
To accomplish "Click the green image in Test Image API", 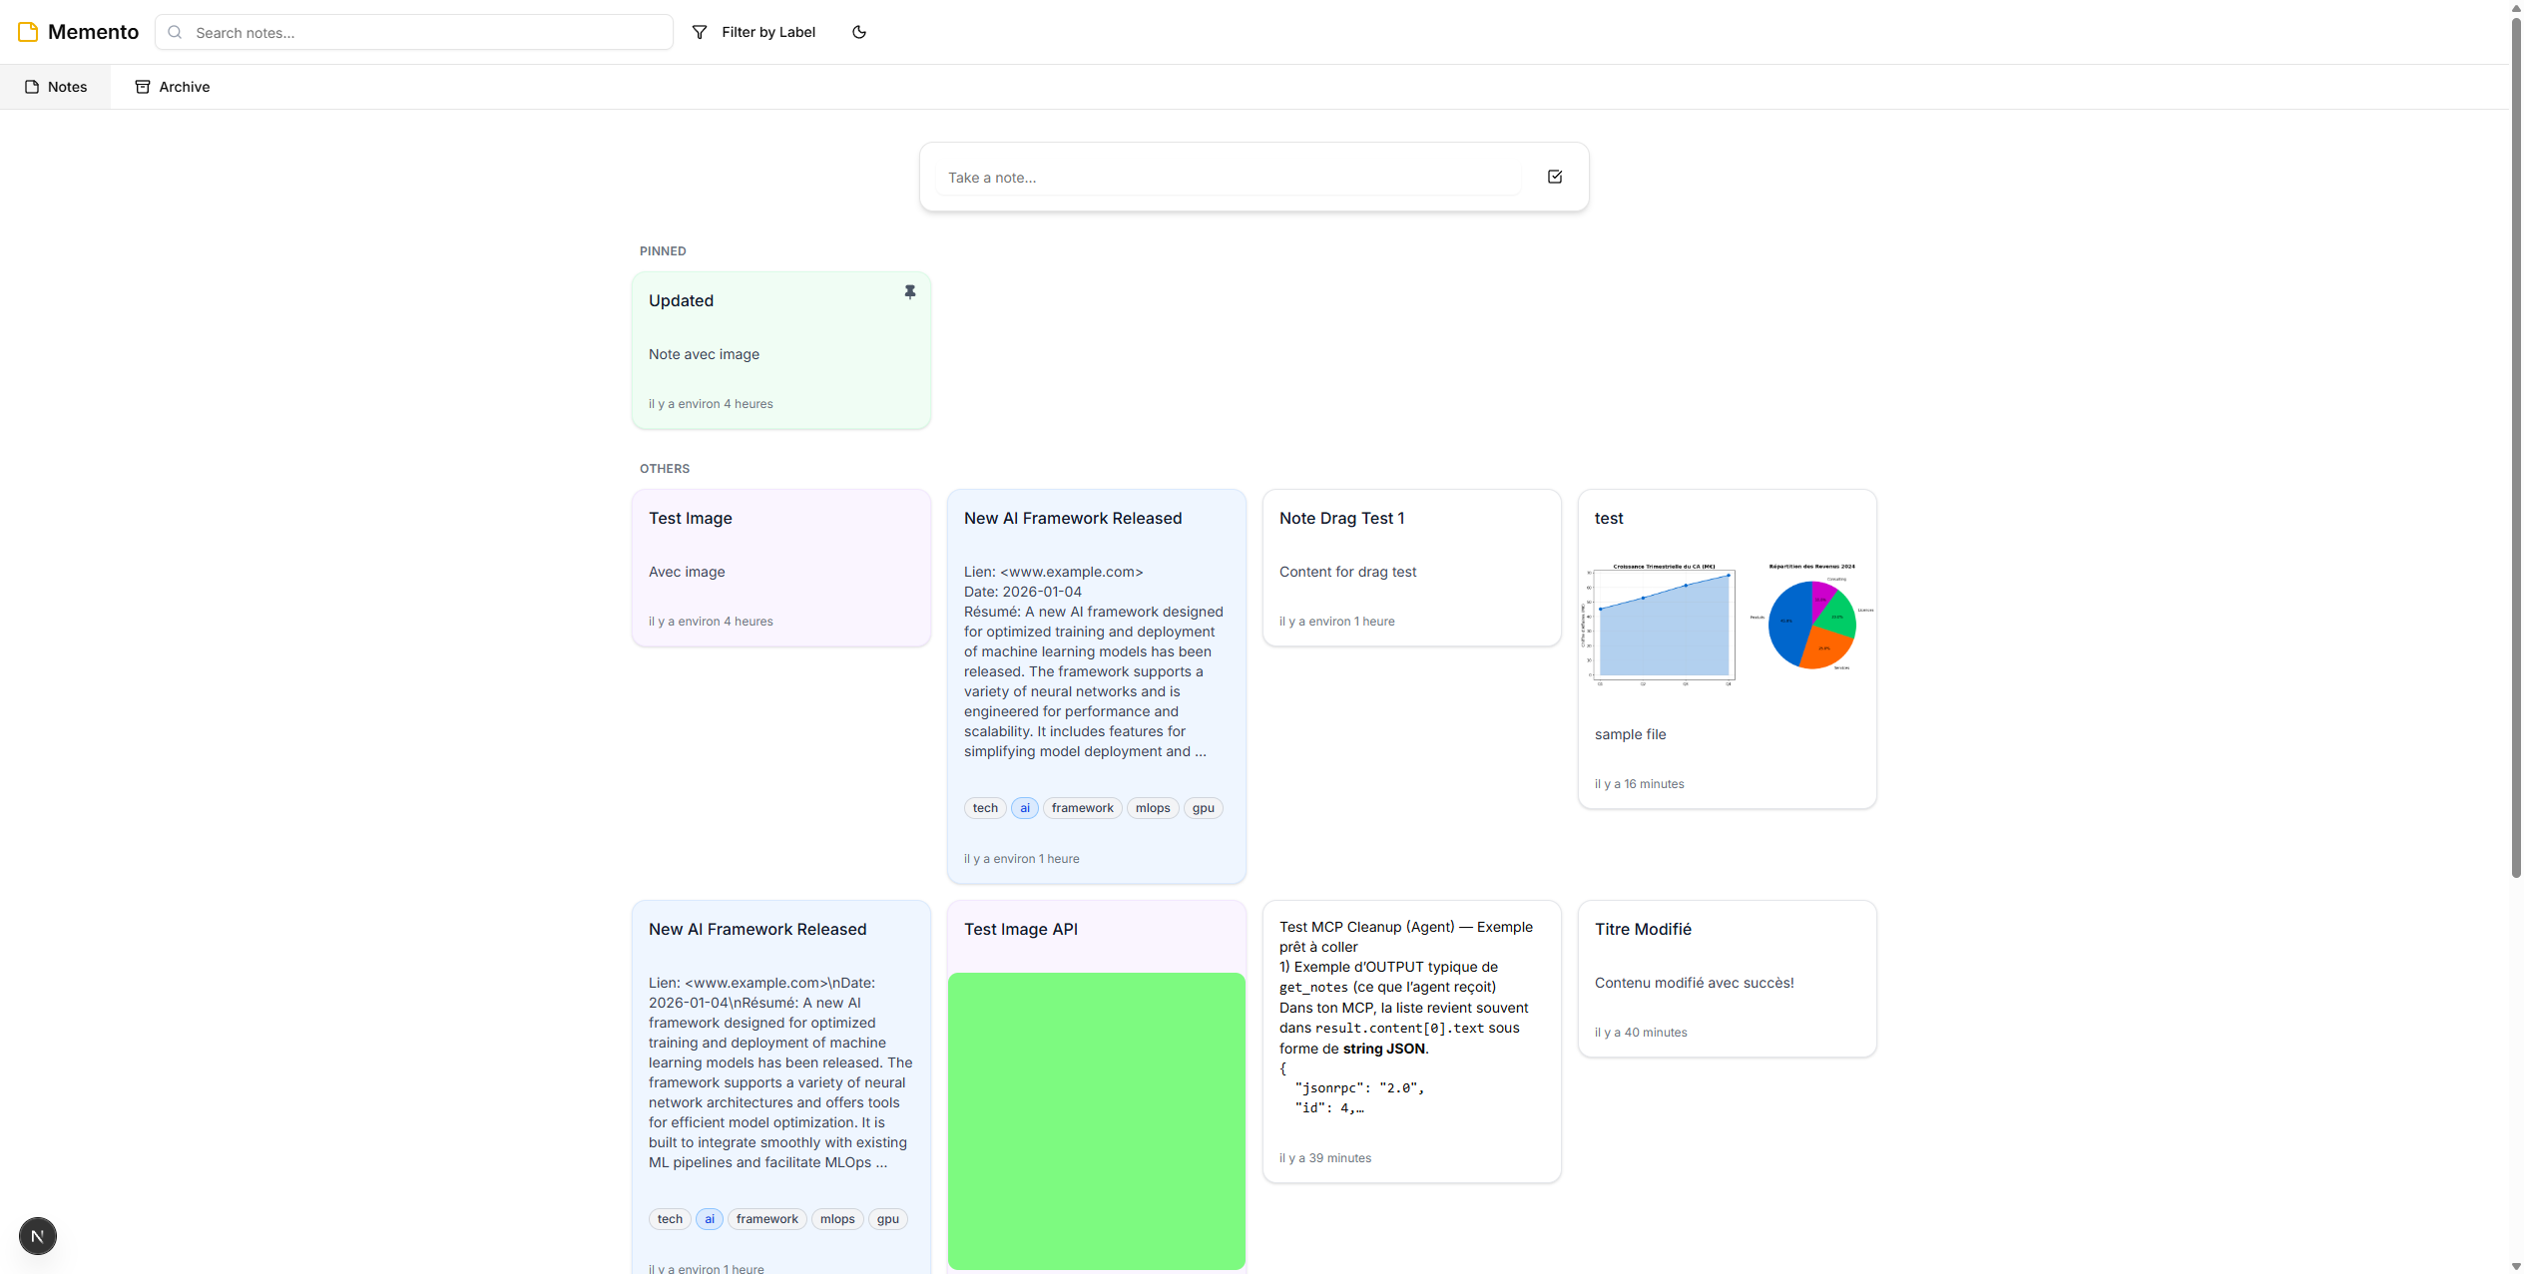I will click(x=1096, y=1119).
